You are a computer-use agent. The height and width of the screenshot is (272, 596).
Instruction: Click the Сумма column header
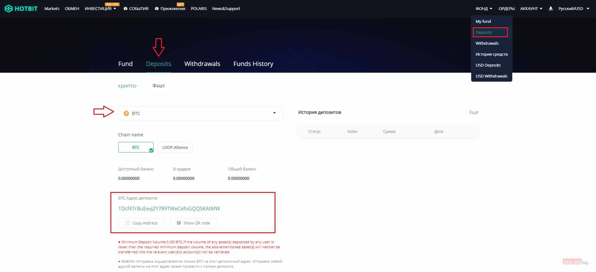pyautogui.click(x=389, y=131)
